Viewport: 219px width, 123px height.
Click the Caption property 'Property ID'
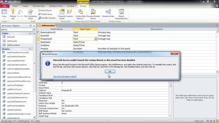click(115, 90)
